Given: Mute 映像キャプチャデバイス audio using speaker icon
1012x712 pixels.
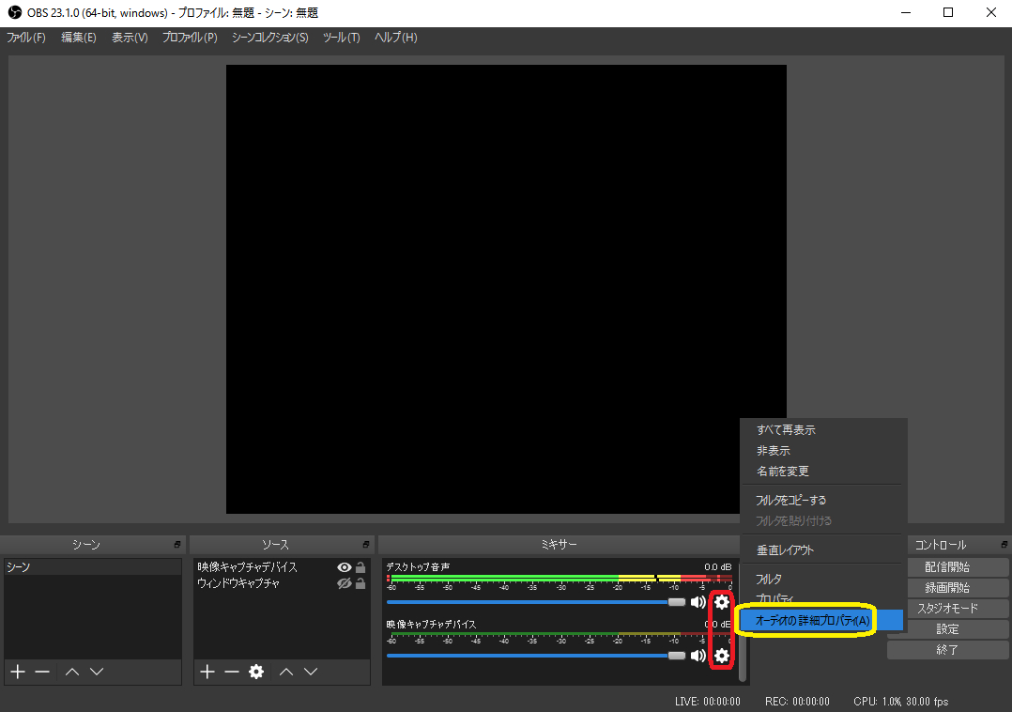Looking at the screenshot, I should pyautogui.click(x=698, y=655).
